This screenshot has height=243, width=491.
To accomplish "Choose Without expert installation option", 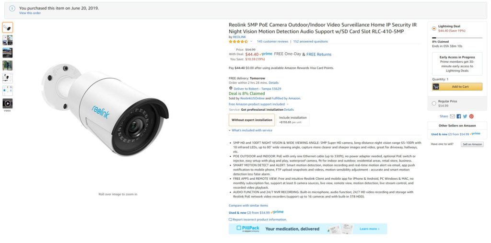I will (252, 119).
